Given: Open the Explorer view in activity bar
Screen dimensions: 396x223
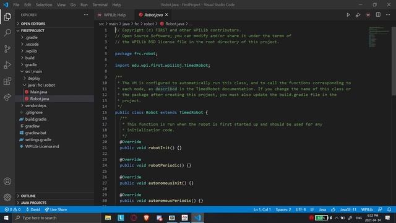Looking at the screenshot, I should [7, 17].
